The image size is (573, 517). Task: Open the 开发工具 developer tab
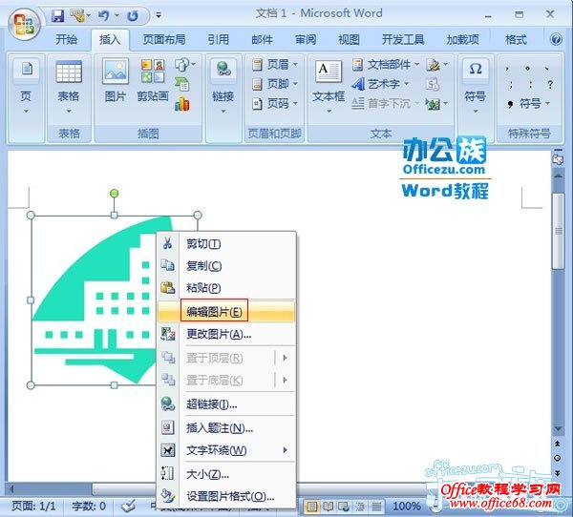tap(403, 39)
